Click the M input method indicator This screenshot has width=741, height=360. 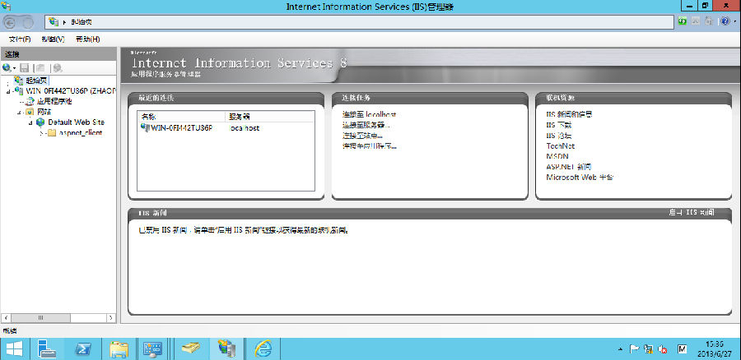pyautogui.click(x=682, y=348)
